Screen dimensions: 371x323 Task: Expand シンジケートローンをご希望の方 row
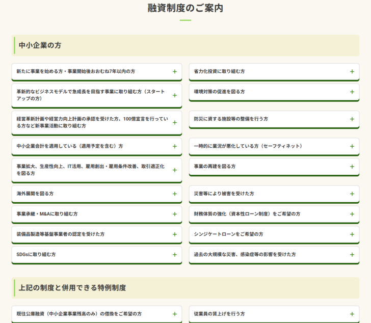pos(274,234)
